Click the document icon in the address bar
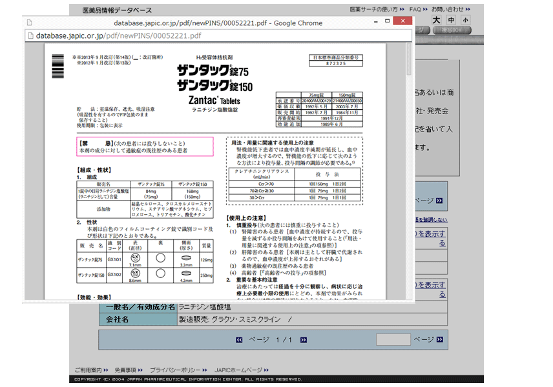Viewport: 553px width, 387px height. click(x=30, y=35)
